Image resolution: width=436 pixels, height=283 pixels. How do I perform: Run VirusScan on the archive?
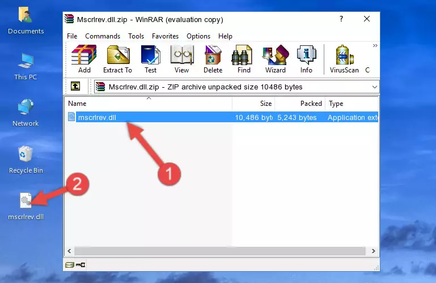click(x=344, y=59)
